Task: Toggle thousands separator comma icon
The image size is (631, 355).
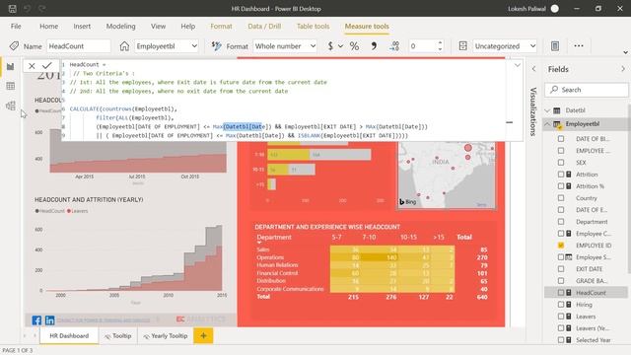Action: coord(374,46)
